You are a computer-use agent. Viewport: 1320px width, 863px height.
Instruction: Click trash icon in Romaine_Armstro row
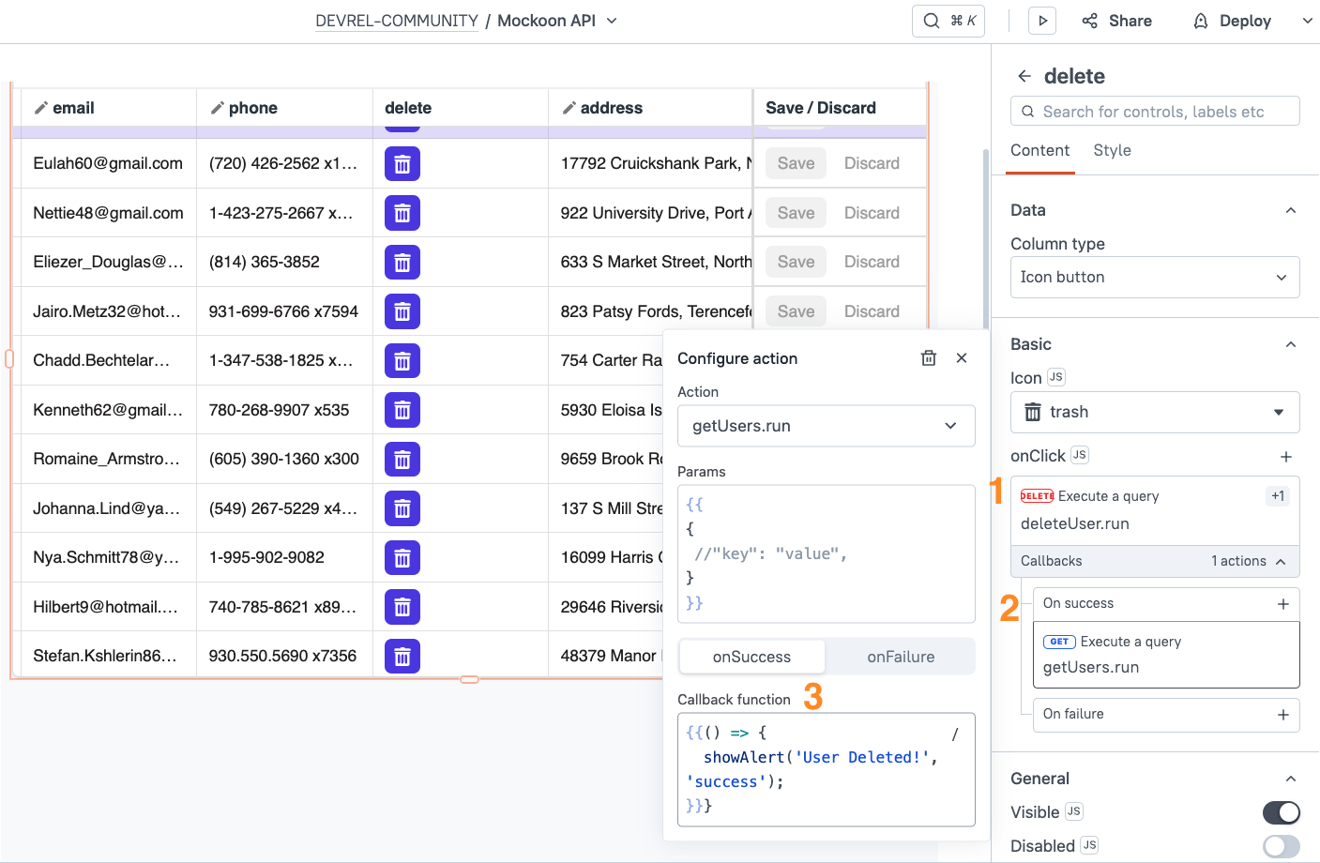[402, 460]
